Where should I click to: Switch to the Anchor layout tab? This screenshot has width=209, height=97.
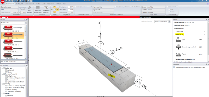[x=30, y=4]
